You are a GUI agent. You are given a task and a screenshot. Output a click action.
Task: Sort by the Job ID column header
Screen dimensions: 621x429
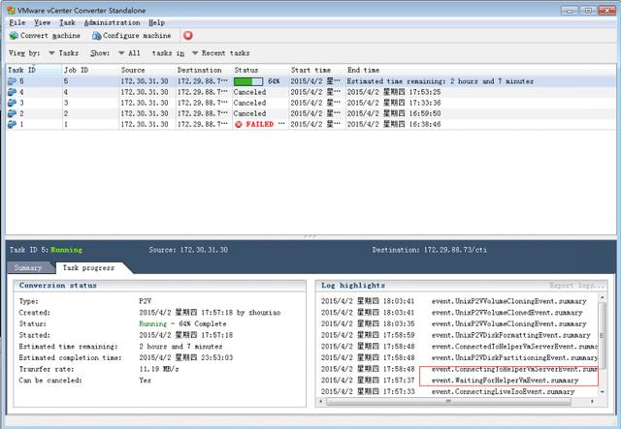tap(90, 70)
